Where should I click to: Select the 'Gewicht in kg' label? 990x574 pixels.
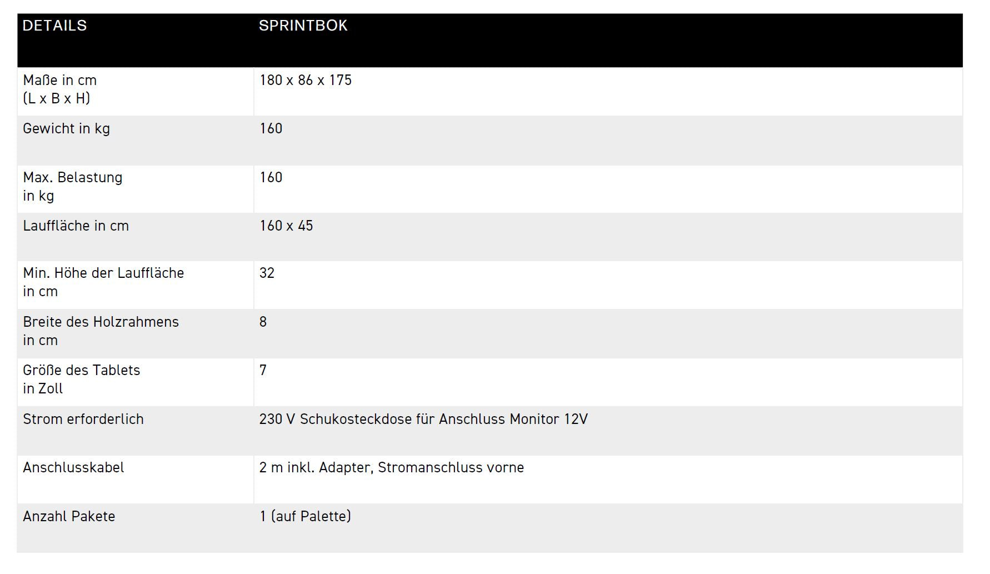[x=66, y=129]
